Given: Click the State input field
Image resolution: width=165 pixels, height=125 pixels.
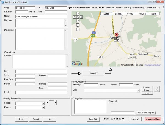Looking at the screenshot, I should point(25,75).
